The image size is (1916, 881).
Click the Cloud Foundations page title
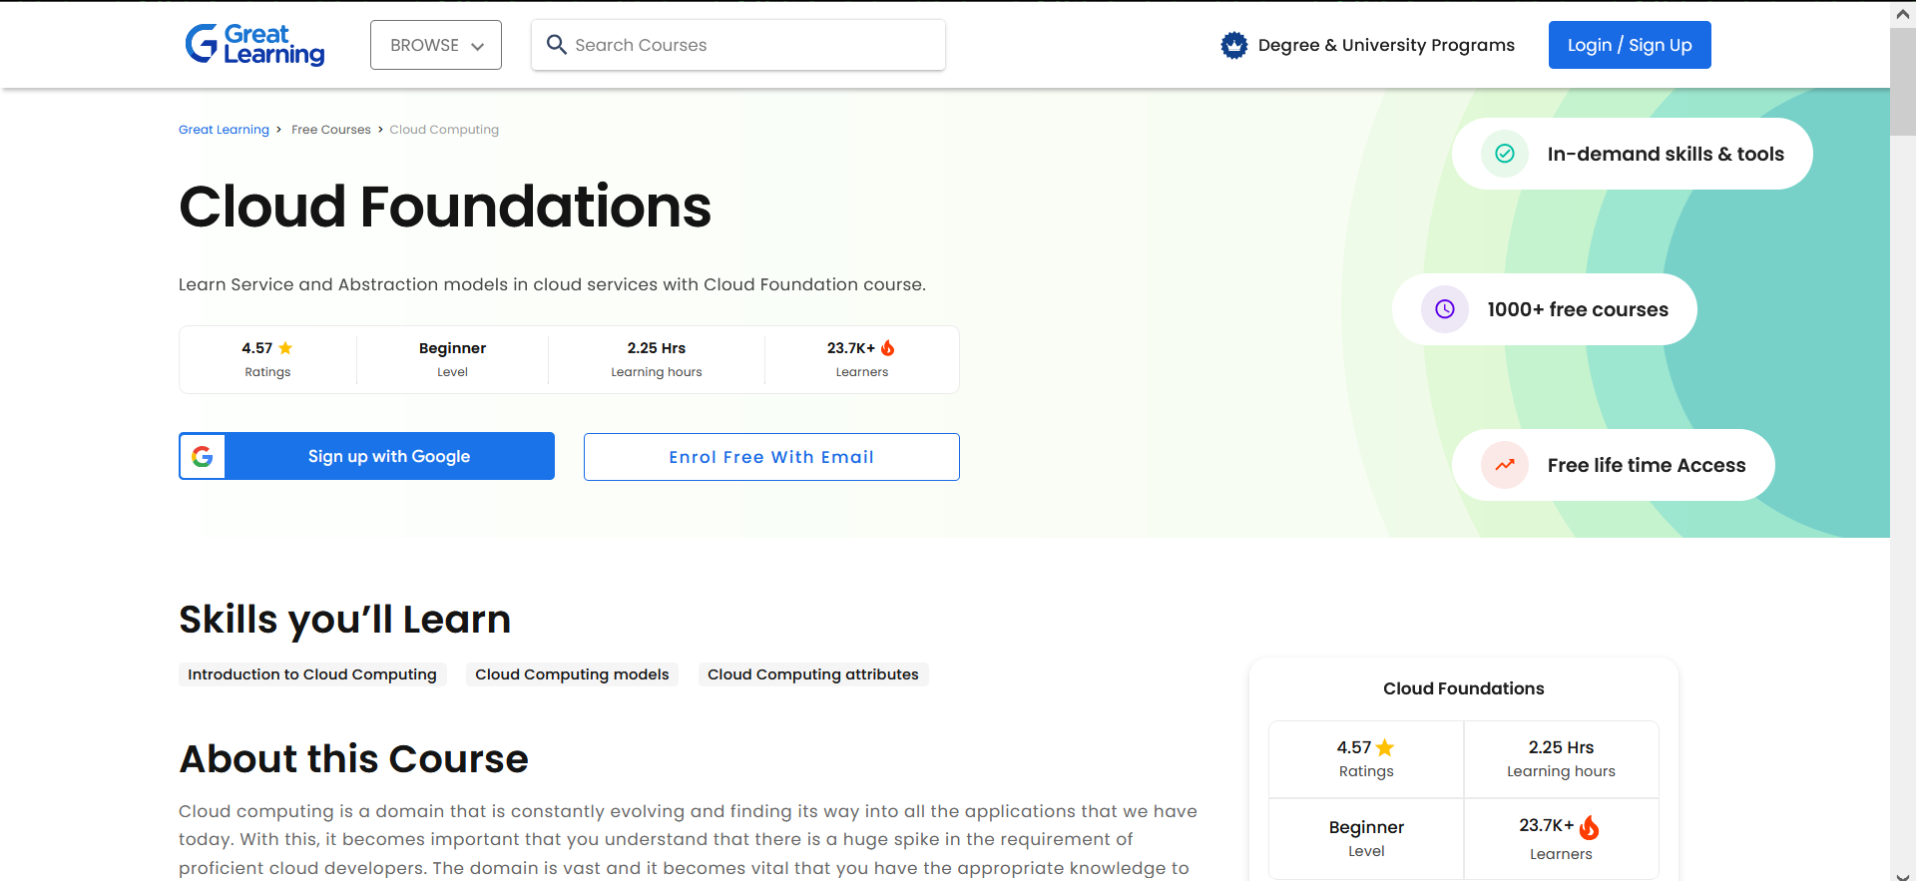click(445, 207)
